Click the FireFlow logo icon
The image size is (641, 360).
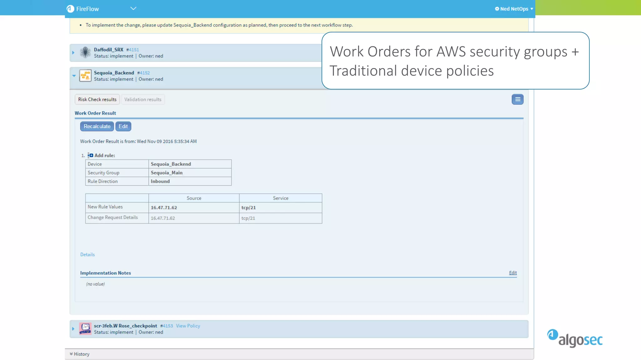pos(70,9)
